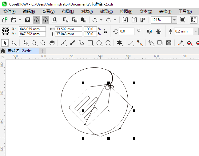Open the 对象(J) menu
Viewport: 199px width, 156px height.
87,12
